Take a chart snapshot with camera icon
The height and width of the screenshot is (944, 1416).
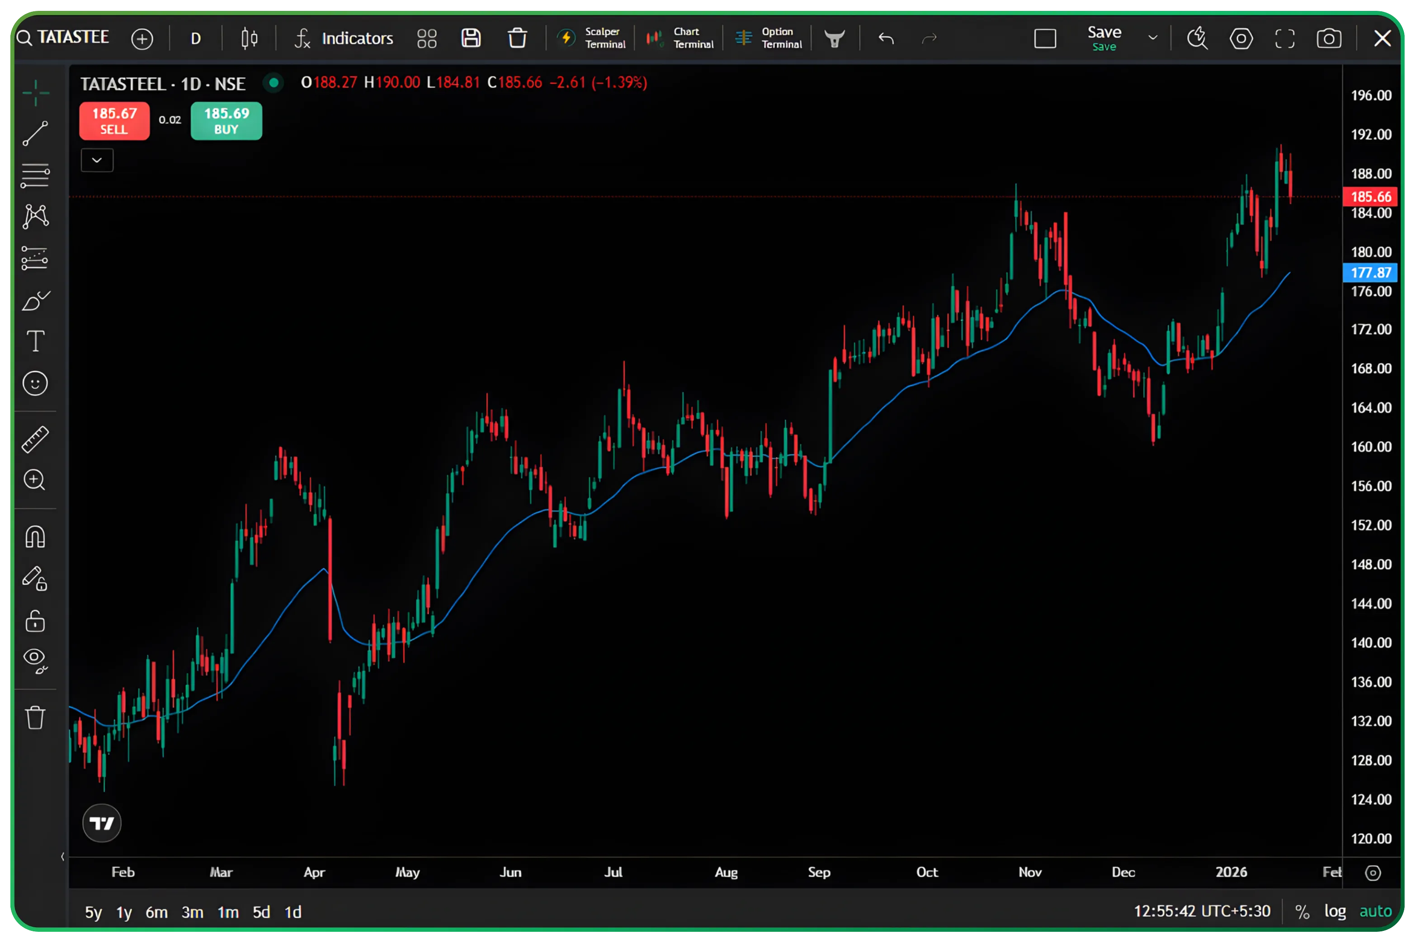[1329, 38]
